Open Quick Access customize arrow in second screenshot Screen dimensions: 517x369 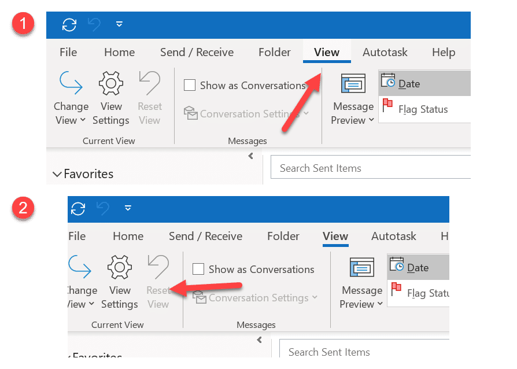click(128, 208)
